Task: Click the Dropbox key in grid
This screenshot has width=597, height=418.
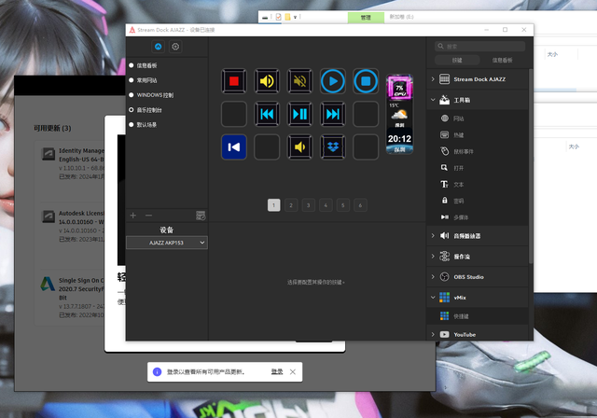Action: pyautogui.click(x=333, y=146)
